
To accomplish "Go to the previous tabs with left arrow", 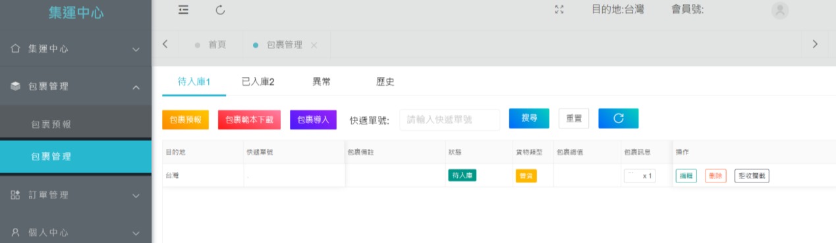I will pyautogui.click(x=165, y=44).
